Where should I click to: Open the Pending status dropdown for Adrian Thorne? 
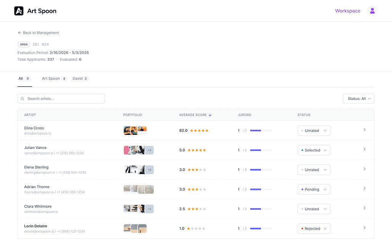[x=313, y=189]
